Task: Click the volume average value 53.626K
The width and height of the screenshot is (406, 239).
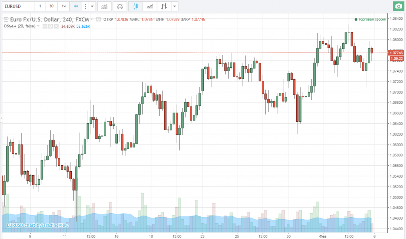Action: point(83,26)
